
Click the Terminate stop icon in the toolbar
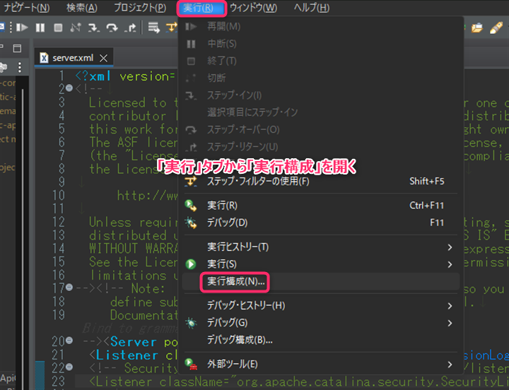pyautogui.click(x=58, y=28)
